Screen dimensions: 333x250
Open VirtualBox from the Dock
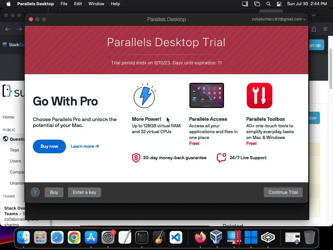pyautogui.click(x=217, y=237)
